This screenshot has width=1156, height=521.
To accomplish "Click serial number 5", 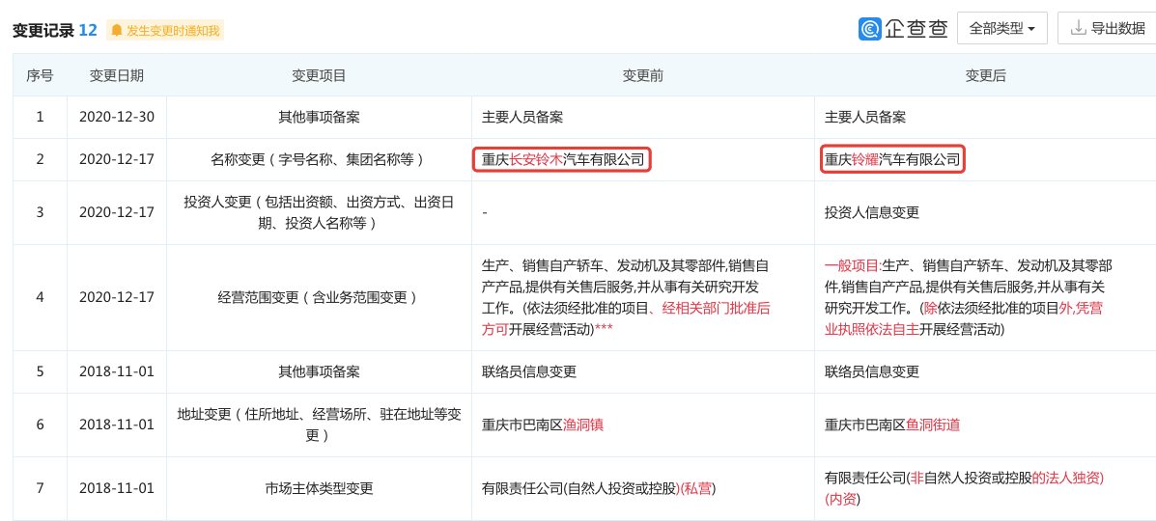I will pyautogui.click(x=40, y=371).
